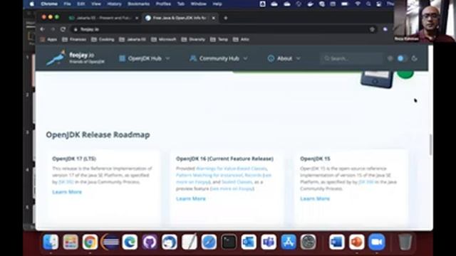Click the foojay.io bird logo
The width and height of the screenshot is (456, 256).
click(56, 58)
